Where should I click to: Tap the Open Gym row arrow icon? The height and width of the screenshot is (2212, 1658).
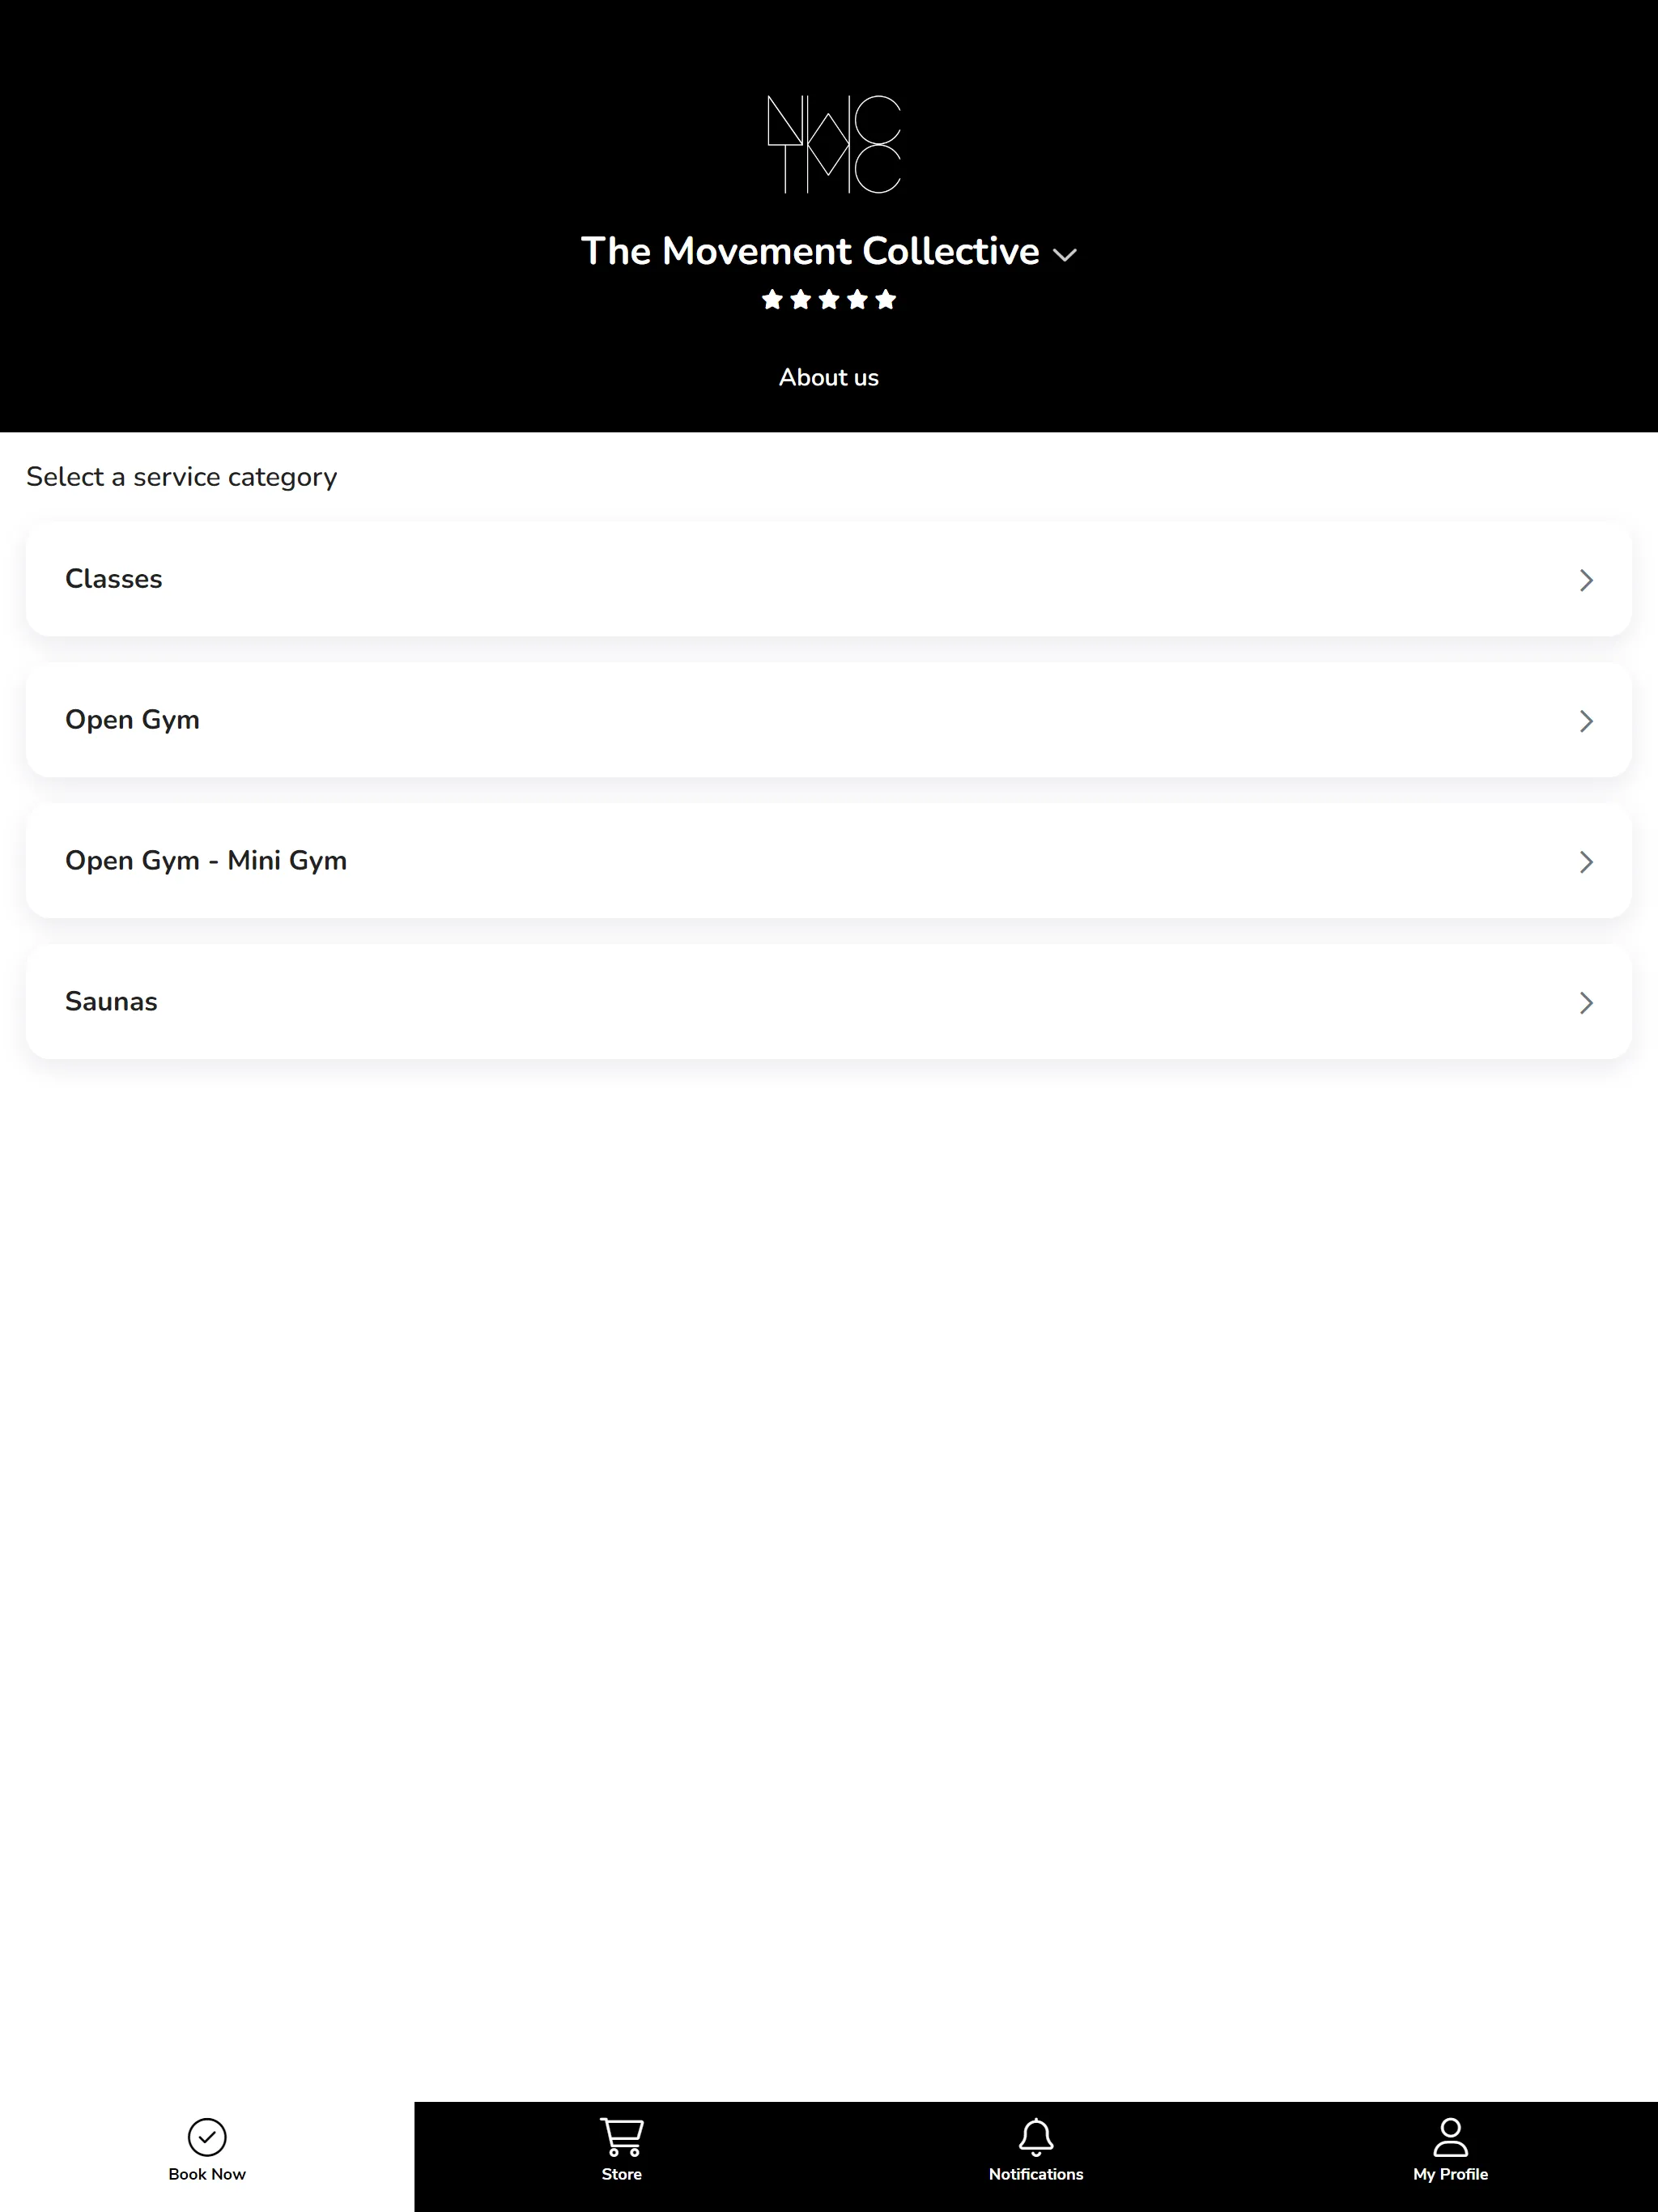1587,719
